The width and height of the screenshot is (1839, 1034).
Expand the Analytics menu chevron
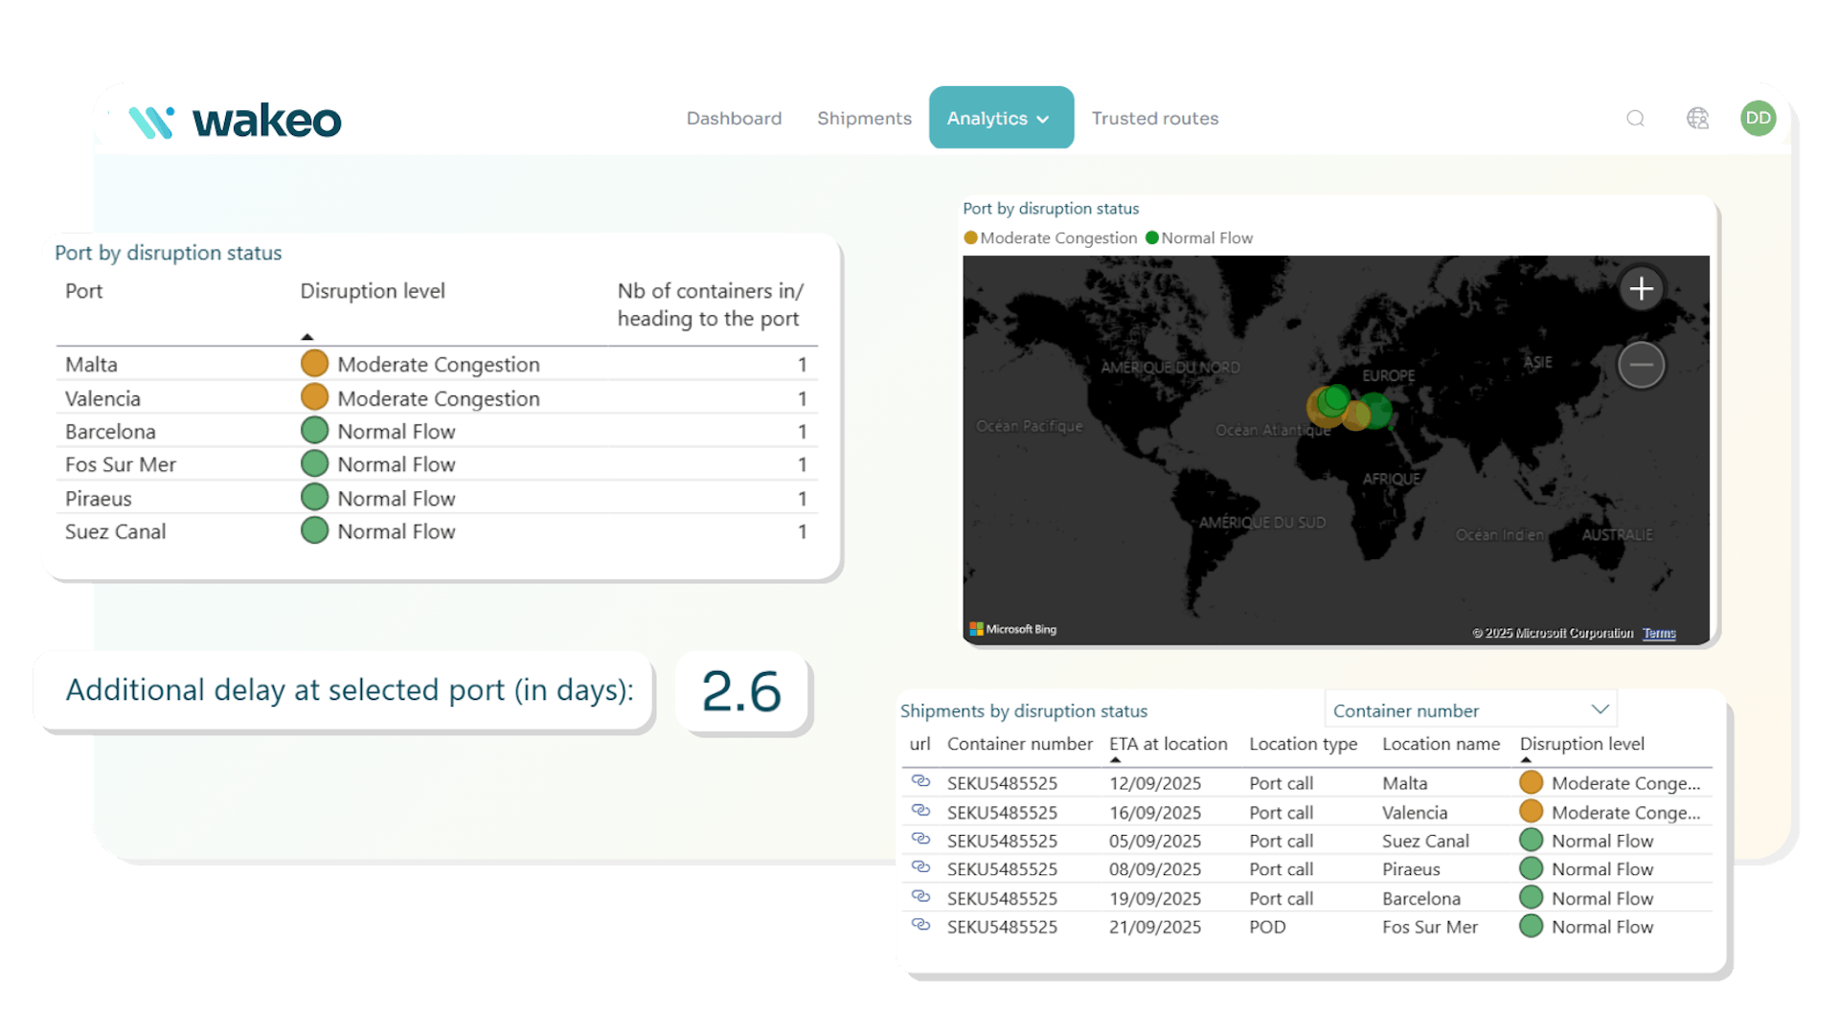[1043, 118]
